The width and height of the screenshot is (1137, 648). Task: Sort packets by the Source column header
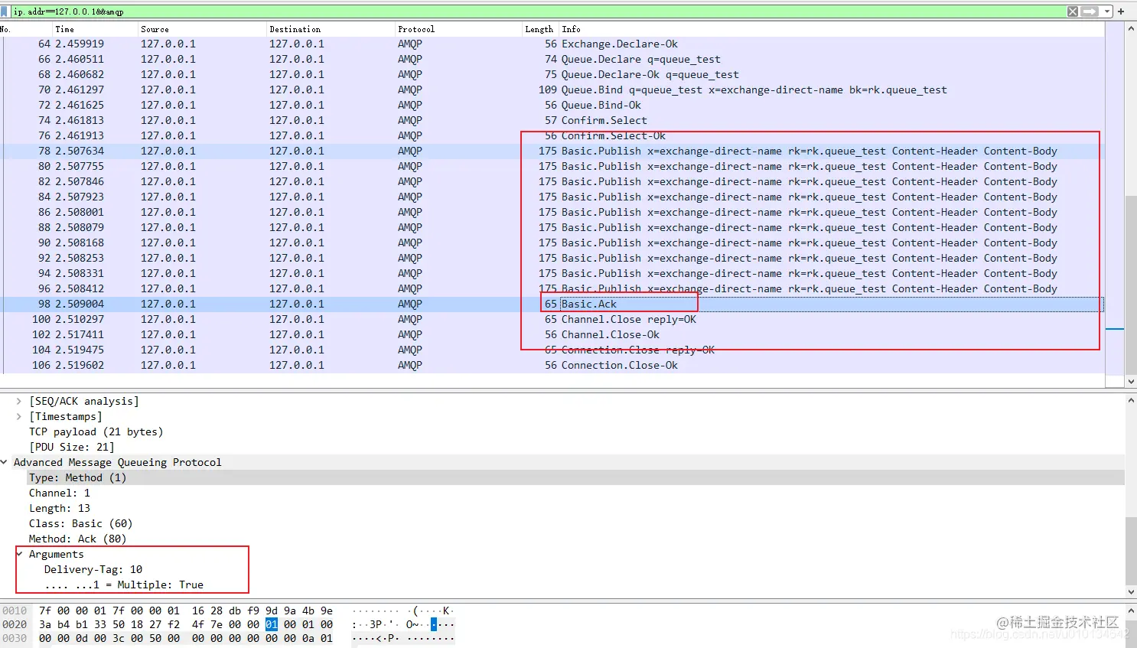pyautogui.click(x=202, y=29)
